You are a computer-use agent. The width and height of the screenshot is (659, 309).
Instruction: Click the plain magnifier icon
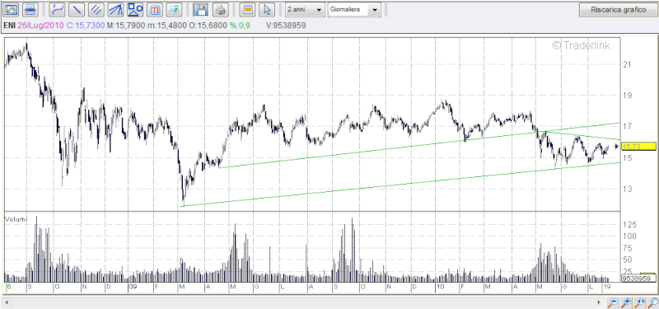[x=652, y=302]
